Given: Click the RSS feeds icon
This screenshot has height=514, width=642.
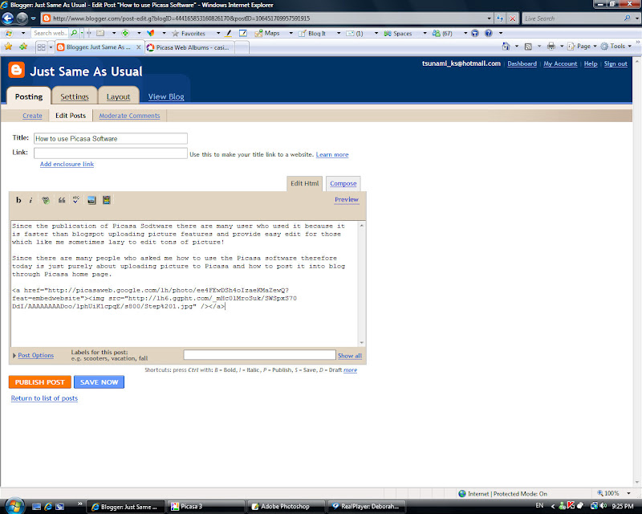Looking at the screenshot, I should click(x=528, y=47).
